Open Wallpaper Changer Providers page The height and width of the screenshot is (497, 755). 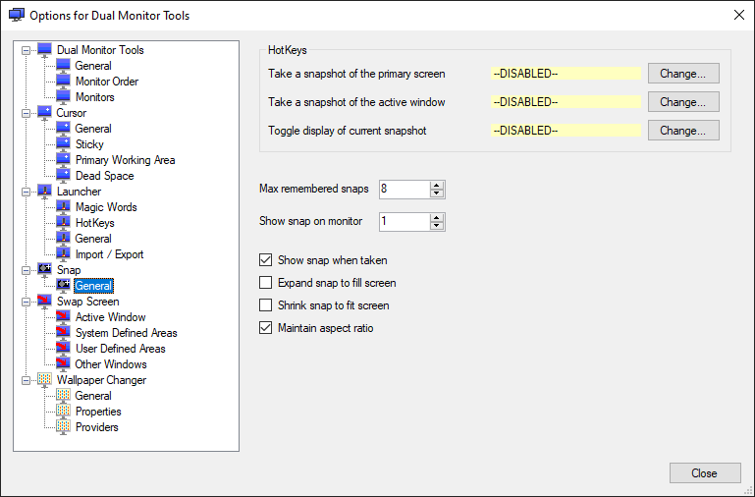point(97,427)
